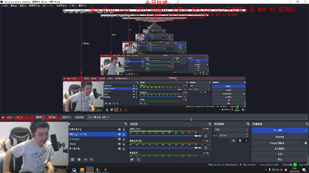Screen dimensions: 309x173
Task: Move selected source up with arrow icon
Action: coord(85,160)
